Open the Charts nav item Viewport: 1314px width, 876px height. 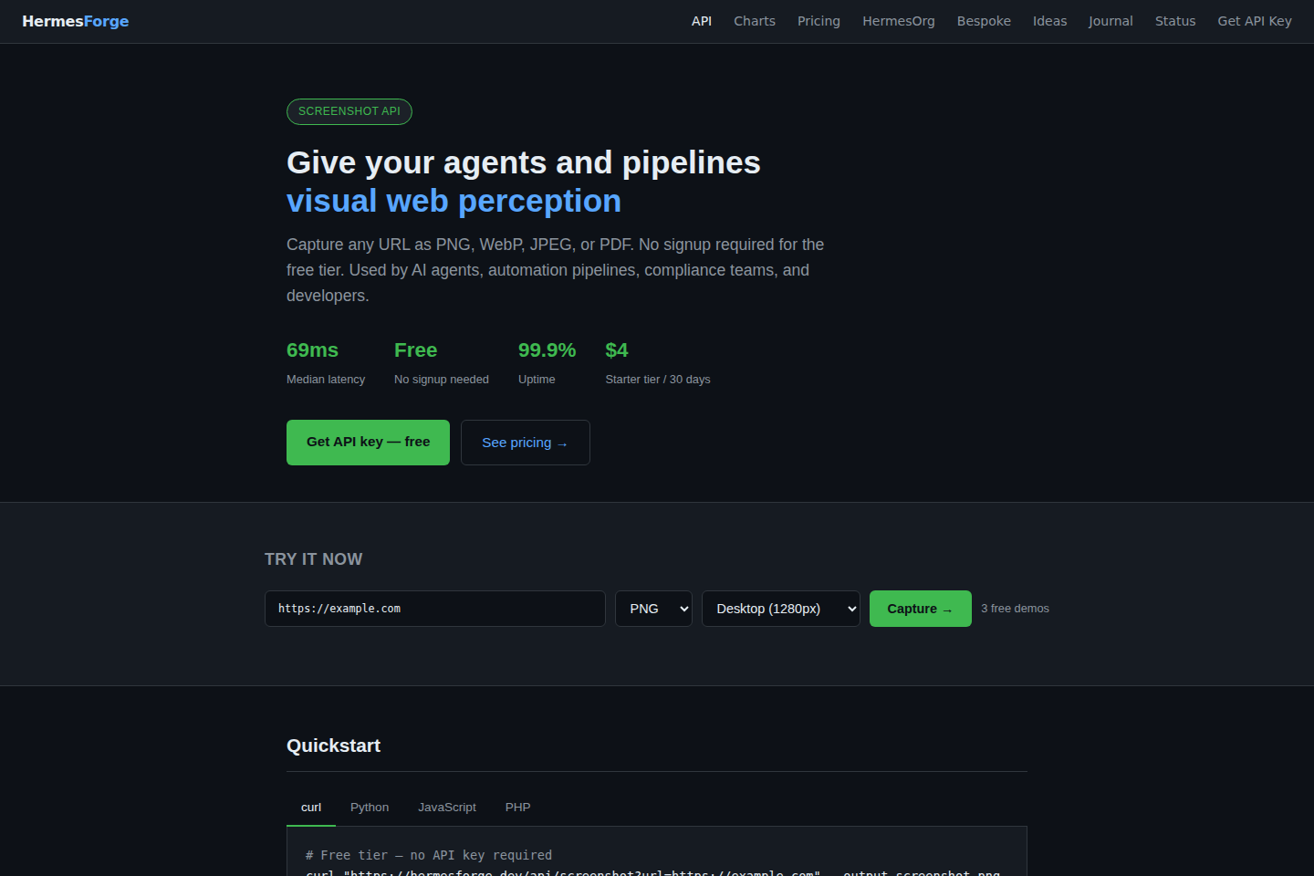tap(755, 21)
